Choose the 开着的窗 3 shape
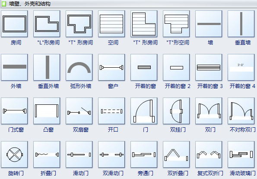257x179 pixels. [x=209, y=67]
